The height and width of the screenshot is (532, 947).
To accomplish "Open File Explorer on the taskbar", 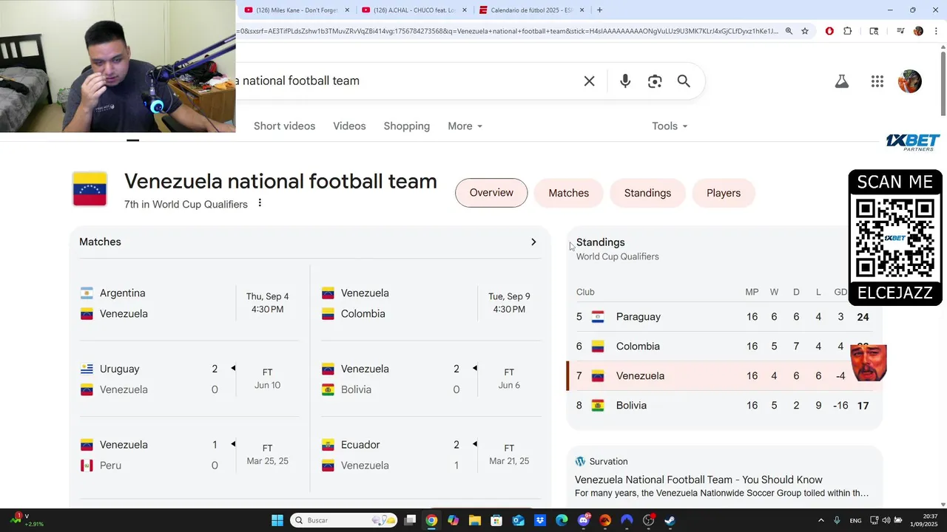I will [475, 520].
